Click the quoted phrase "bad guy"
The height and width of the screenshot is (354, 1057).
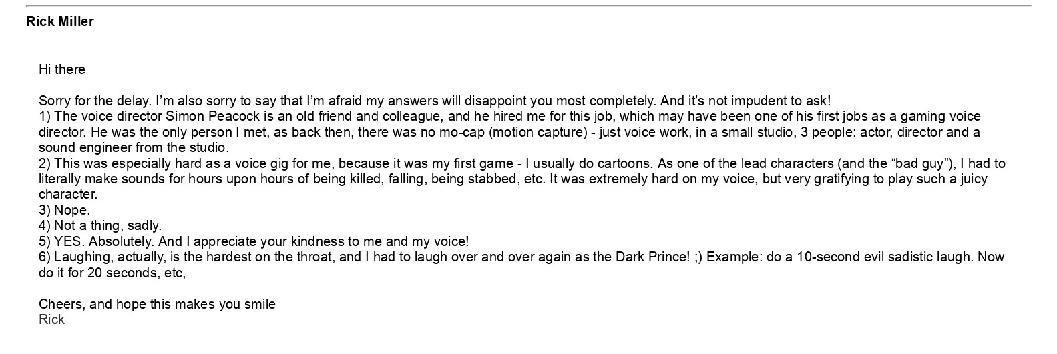pyautogui.click(x=918, y=163)
